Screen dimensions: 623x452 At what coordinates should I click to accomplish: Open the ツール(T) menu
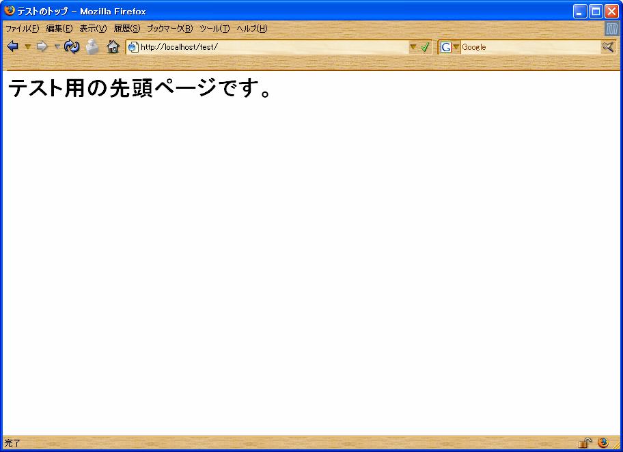pos(214,29)
